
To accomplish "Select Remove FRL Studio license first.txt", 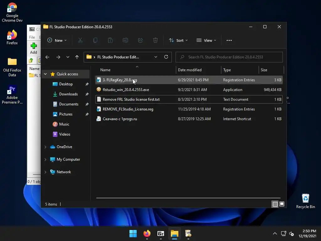I will [x=189, y=99].
